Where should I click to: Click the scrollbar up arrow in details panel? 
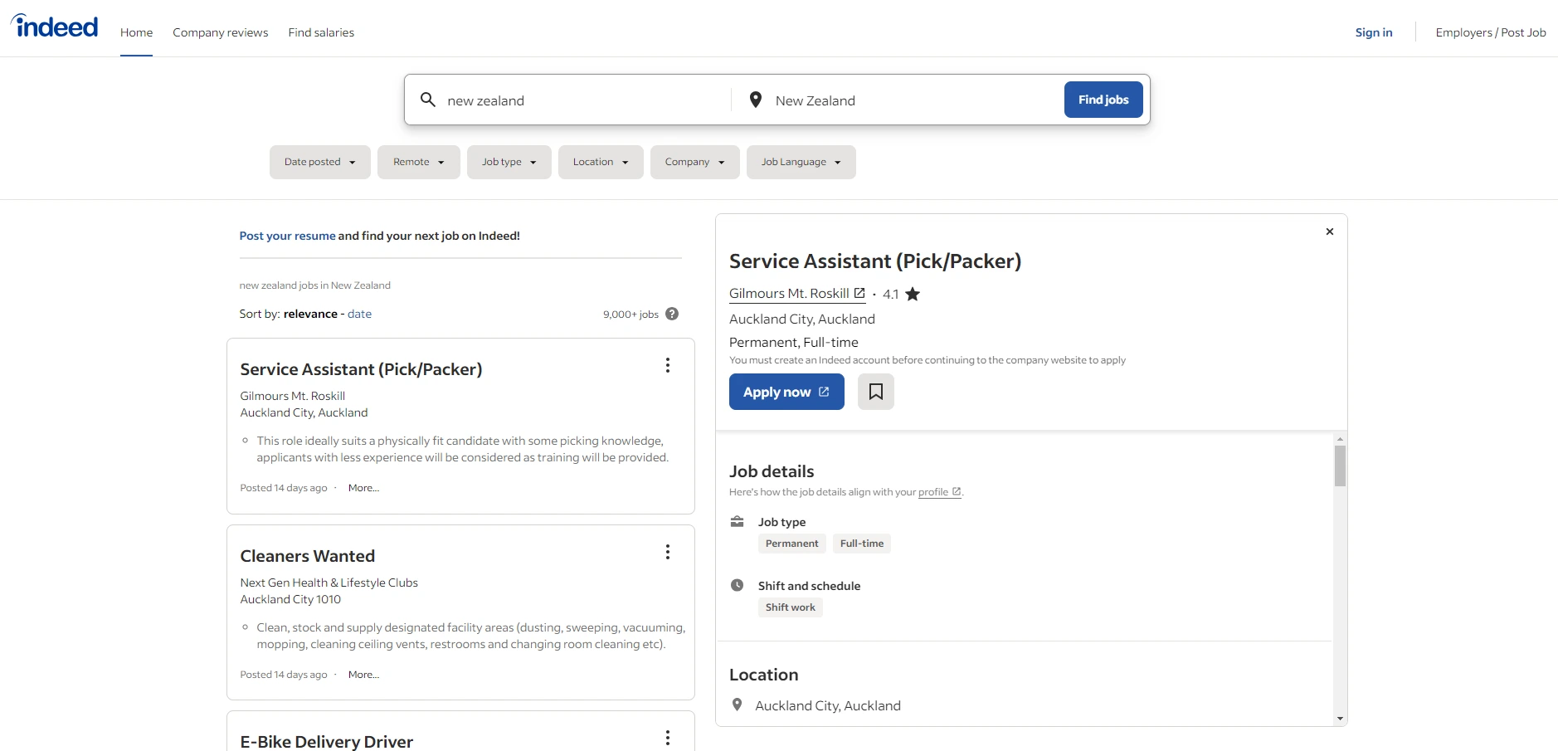[1340, 438]
